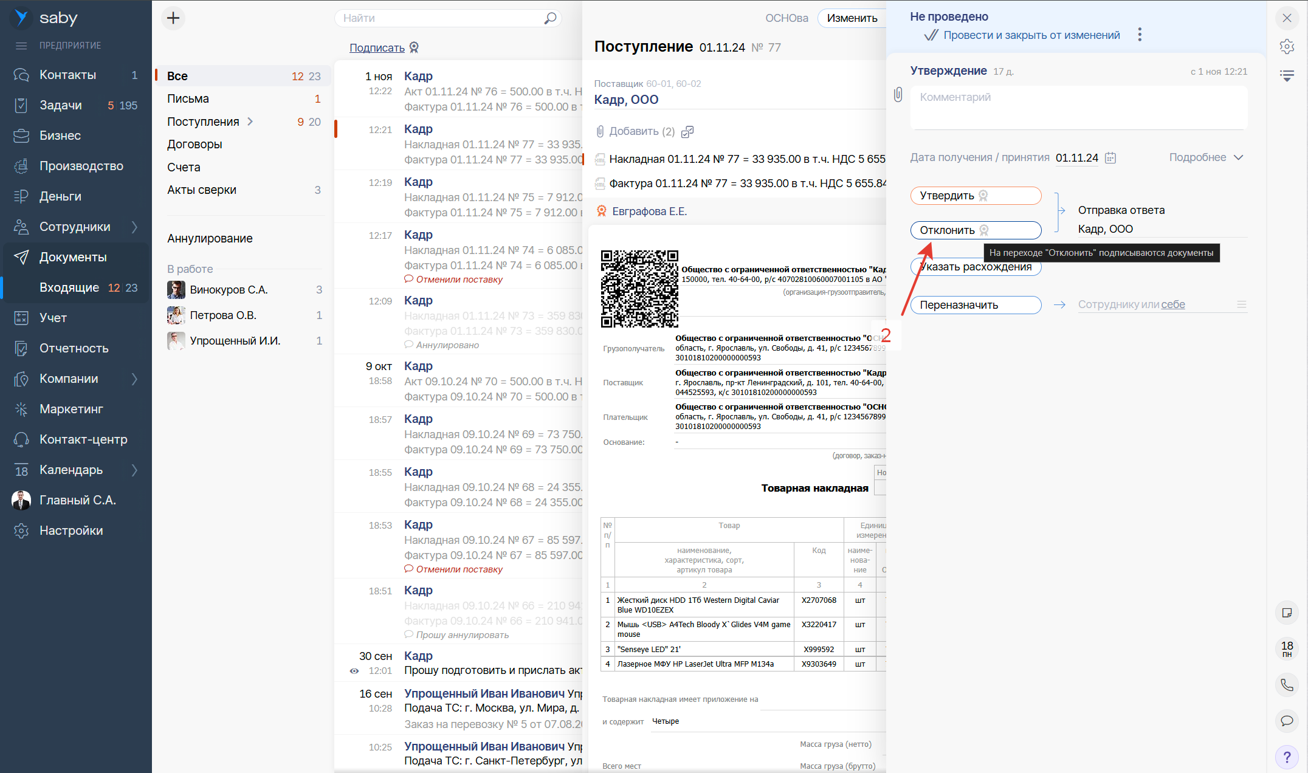
Task: Open the phone call icon
Action: point(1287,685)
